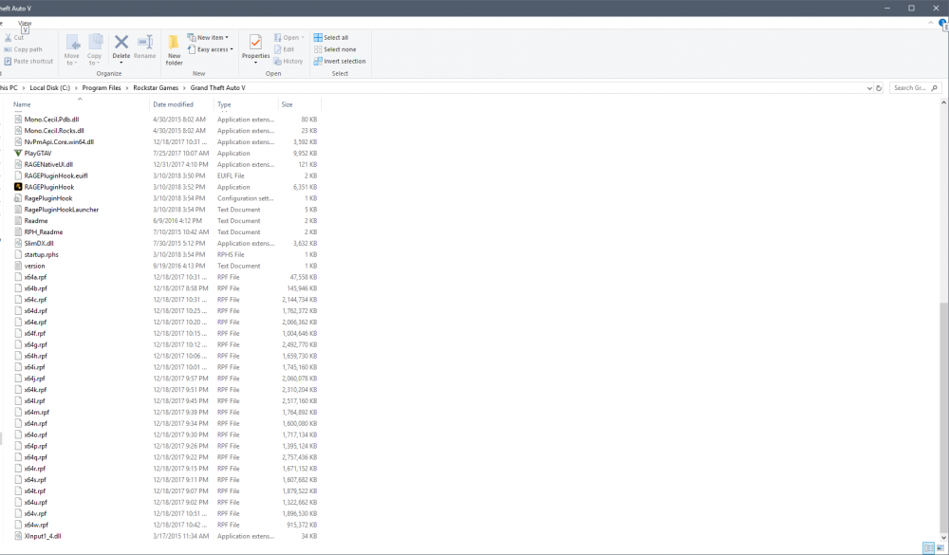Select Mono.Cecil.Pdb.dll
Image resolution: width=949 pixels, height=555 pixels.
tap(51, 120)
